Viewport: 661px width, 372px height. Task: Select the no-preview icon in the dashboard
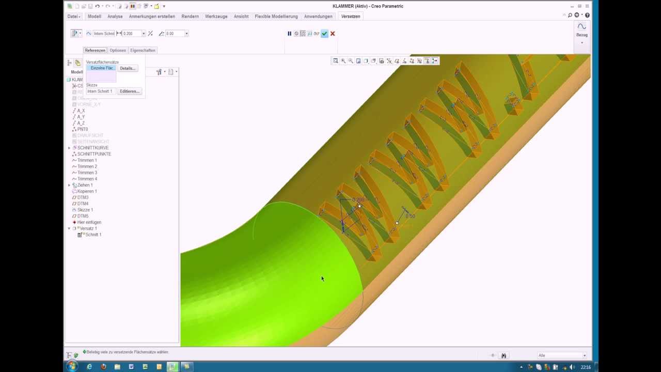pyautogui.click(x=296, y=34)
